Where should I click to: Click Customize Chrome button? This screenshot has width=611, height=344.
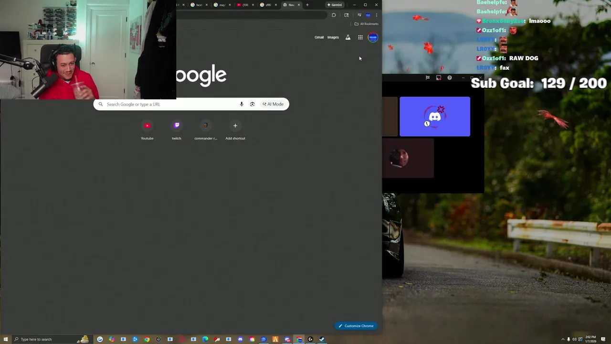click(356, 326)
